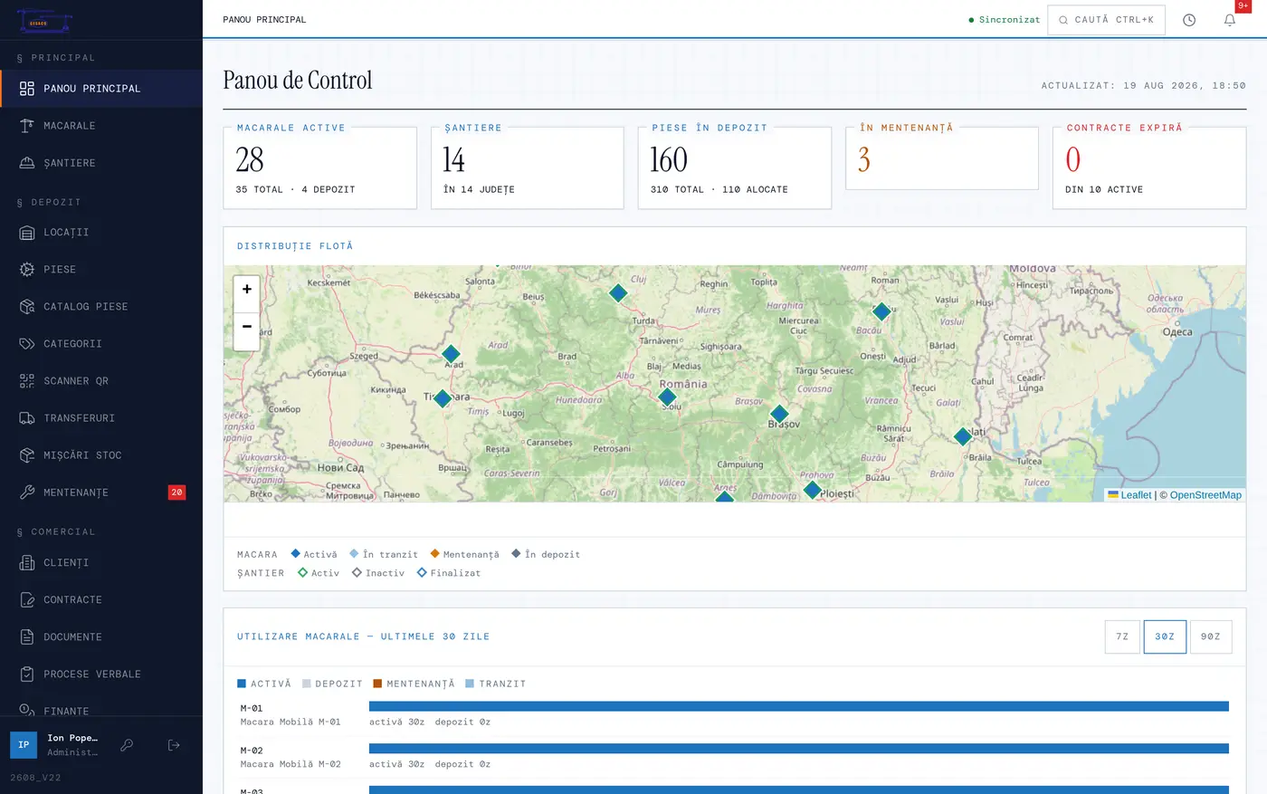This screenshot has width=1267, height=794.
Task: Open Documente in the sidebar
Action: 101,637
